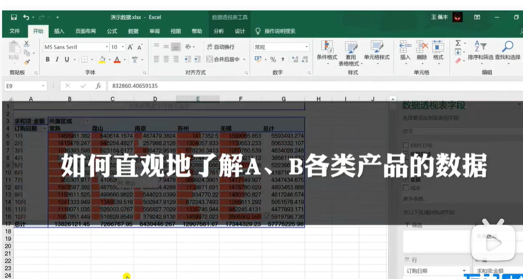Expand the 合并后居中 dropdown arrow
This screenshot has width=523, height=279.
click(244, 59)
